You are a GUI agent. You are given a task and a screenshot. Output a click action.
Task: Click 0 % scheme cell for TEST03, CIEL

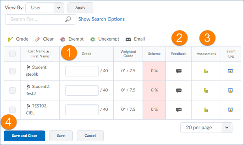(154, 110)
